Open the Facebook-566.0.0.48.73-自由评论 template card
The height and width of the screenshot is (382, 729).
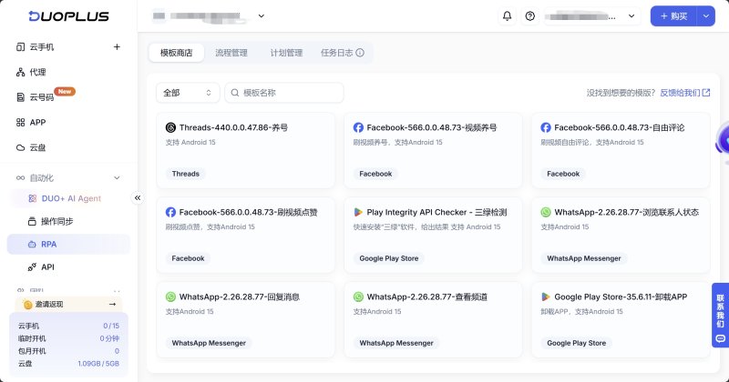pyautogui.click(x=621, y=150)
